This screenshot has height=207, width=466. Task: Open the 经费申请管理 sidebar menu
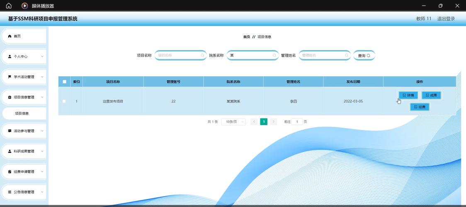(24, 172)
